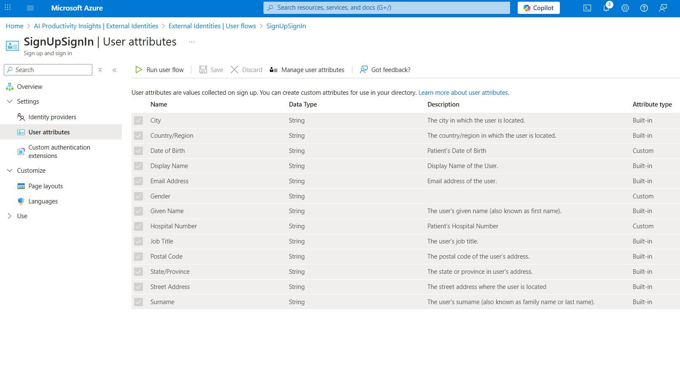Click the User attributes sidebar icon
Viewport: 680px width, 385px height.
tap(21, 132)
